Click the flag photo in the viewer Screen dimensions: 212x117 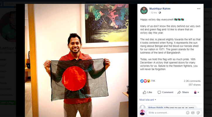click(77, 60)
